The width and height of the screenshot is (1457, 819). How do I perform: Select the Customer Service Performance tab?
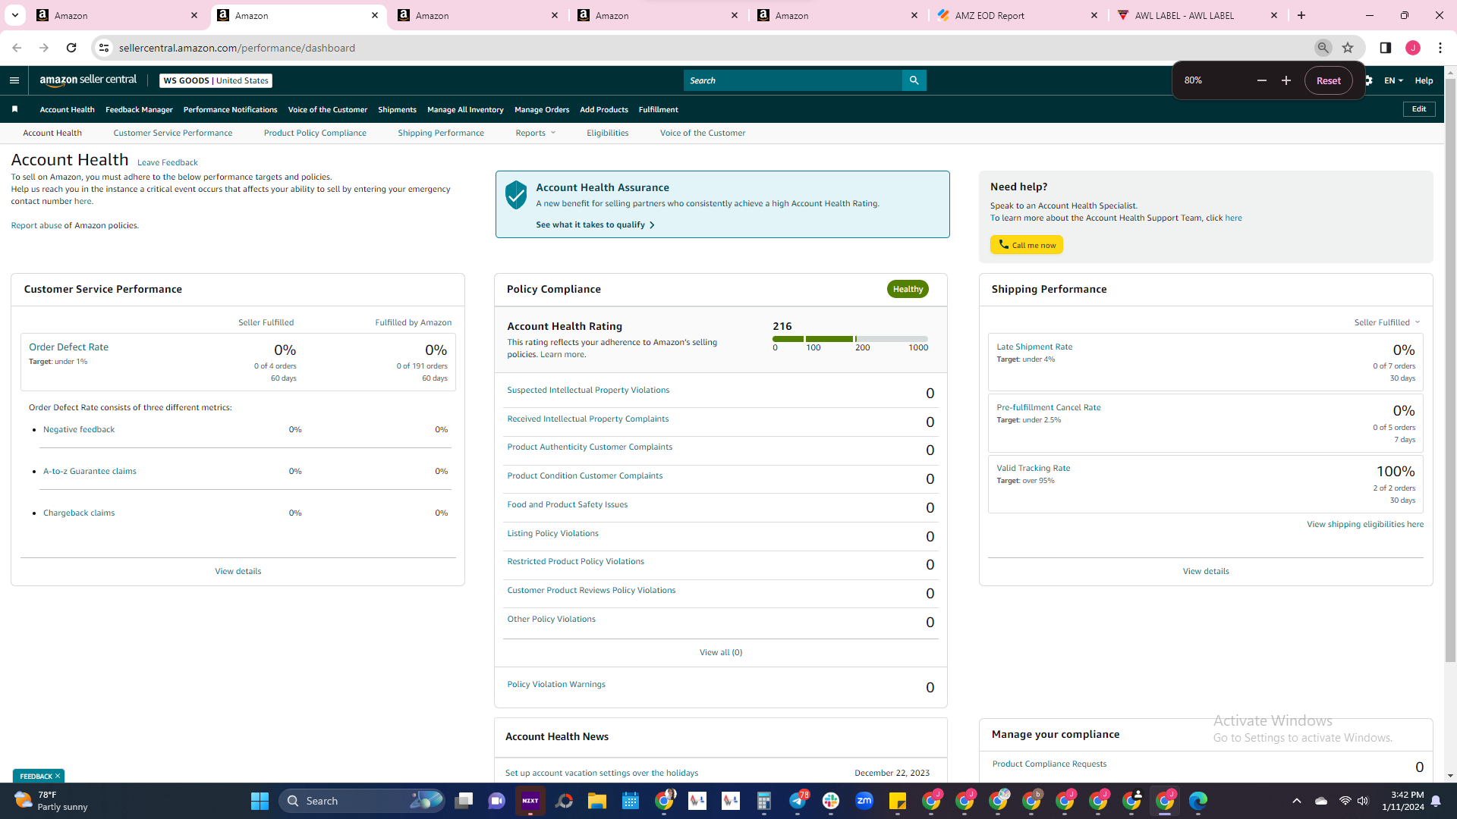(173, 133)
